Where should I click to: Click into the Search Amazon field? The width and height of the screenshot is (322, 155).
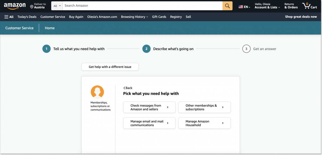pos(142,6)
